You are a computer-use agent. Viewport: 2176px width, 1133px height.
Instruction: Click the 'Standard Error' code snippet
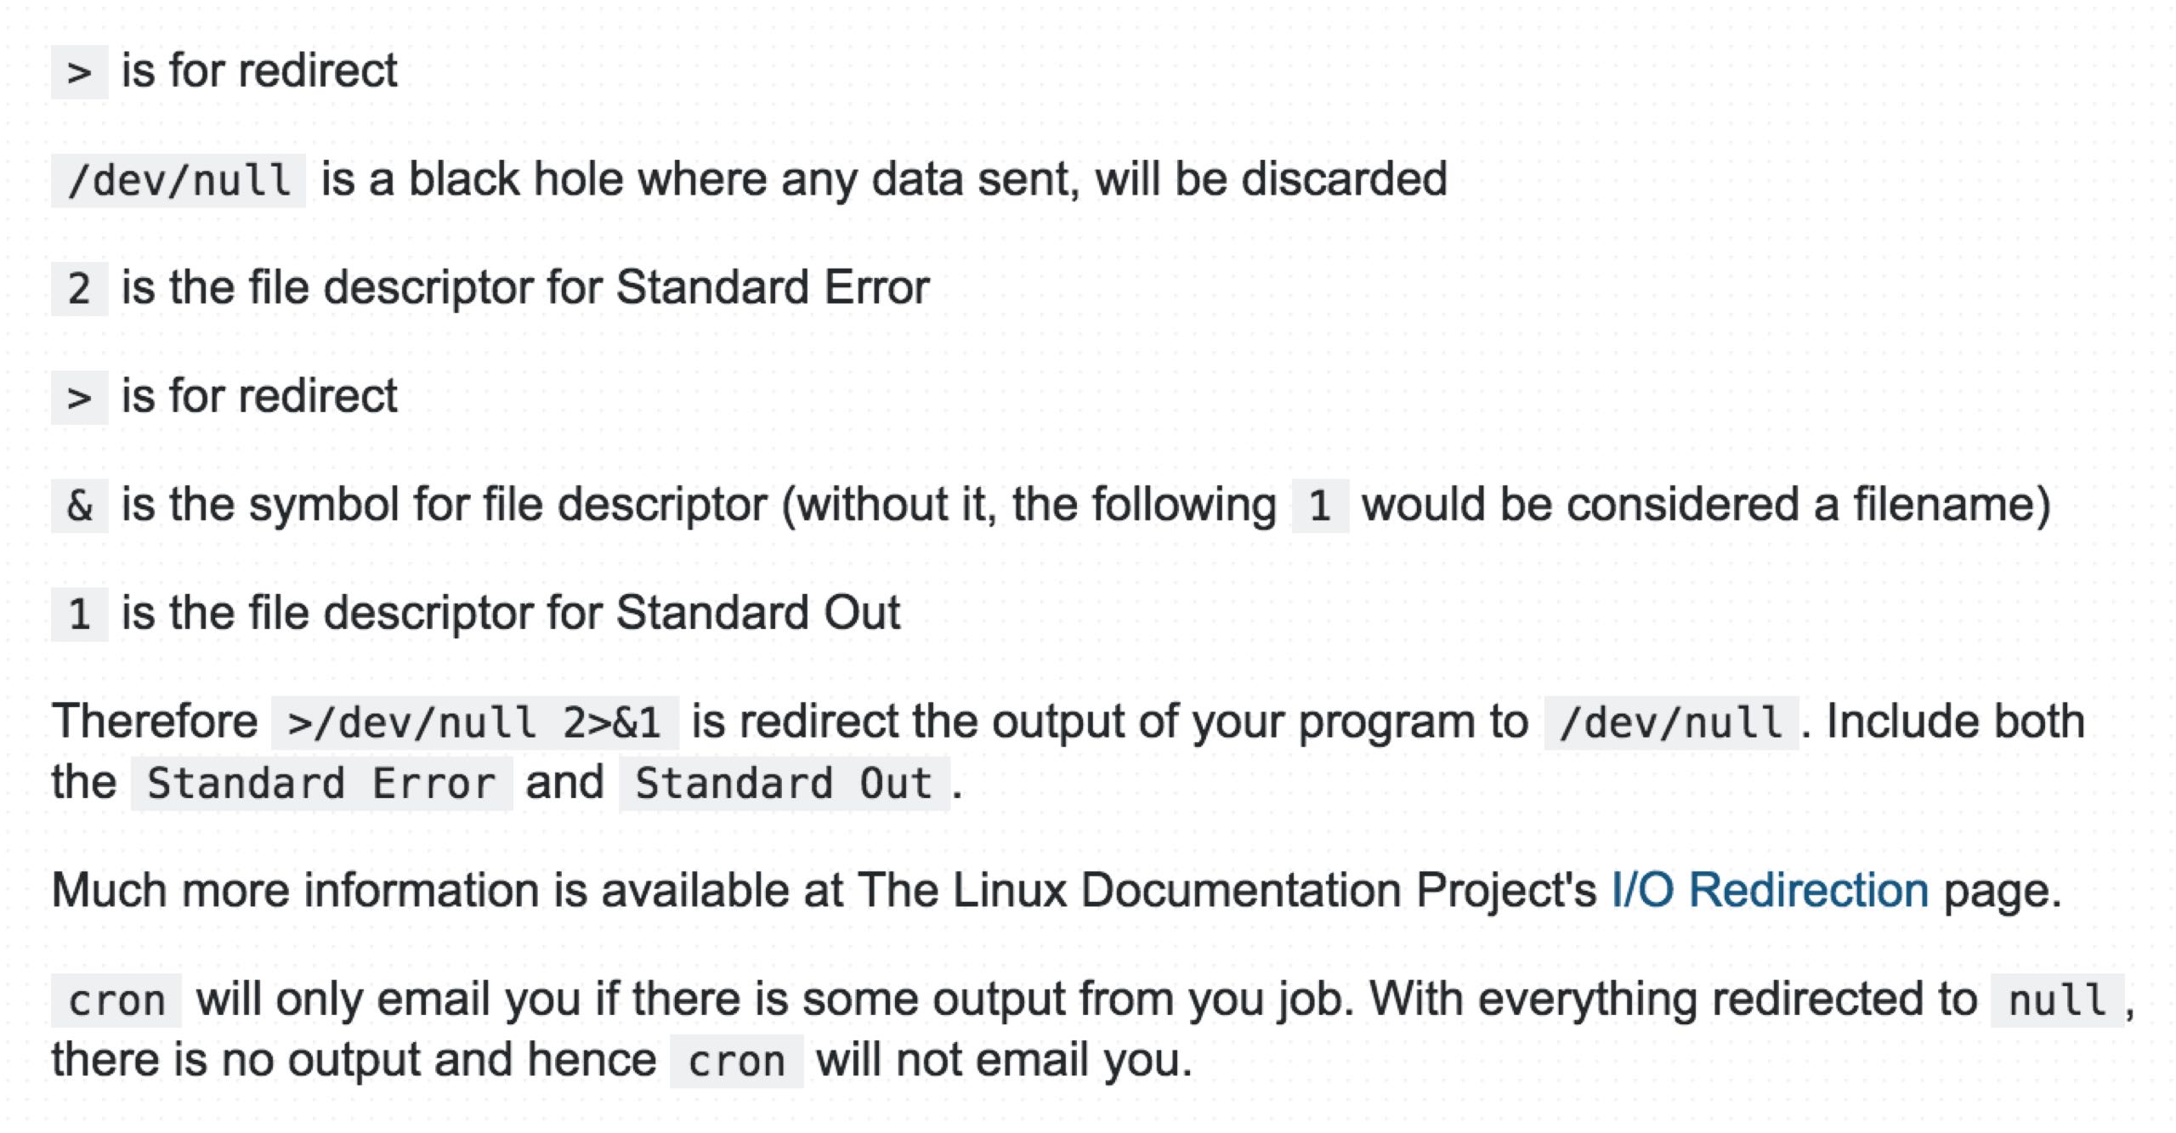321,783
